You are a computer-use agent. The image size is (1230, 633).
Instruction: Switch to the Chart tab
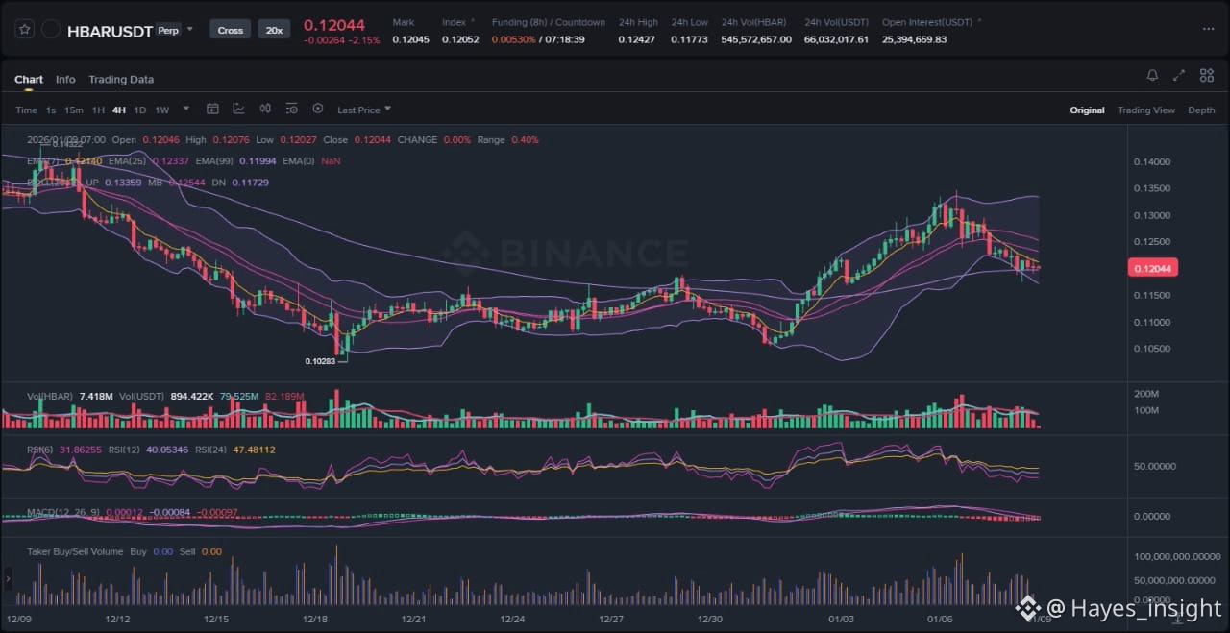point(29,79)
